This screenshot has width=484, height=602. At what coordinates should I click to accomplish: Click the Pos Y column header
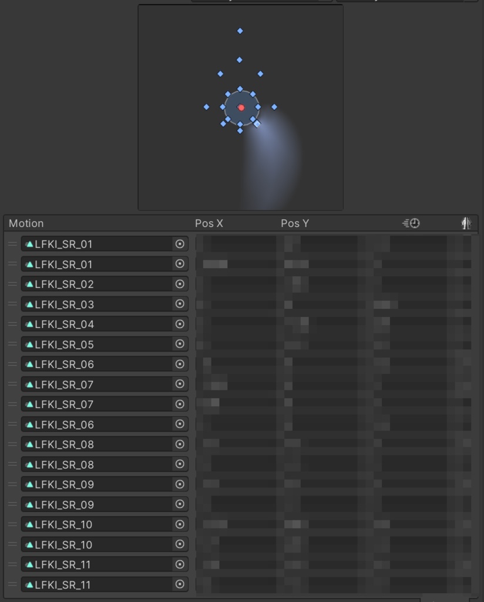(x=295, y=223)
